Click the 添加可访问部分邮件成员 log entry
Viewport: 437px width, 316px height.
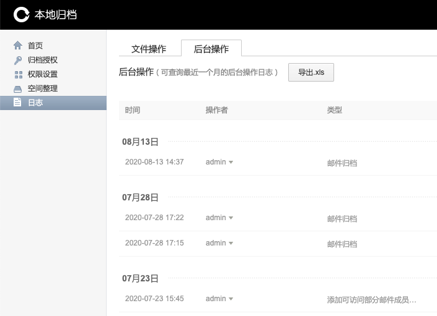point(371,300)
